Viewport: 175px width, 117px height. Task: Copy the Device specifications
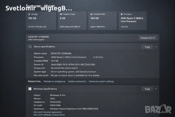tap(147, 47)
